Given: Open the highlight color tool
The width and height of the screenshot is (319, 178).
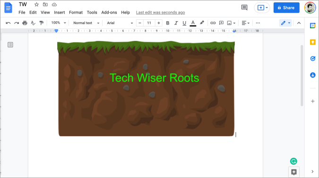Looking at the screenshot, I should point(202,23).
